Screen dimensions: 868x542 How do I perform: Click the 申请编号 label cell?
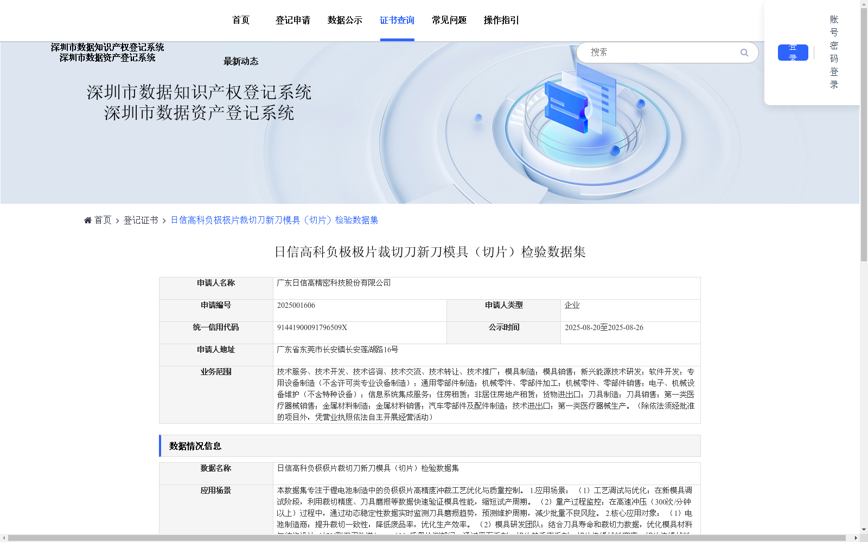tap(216, 311)
